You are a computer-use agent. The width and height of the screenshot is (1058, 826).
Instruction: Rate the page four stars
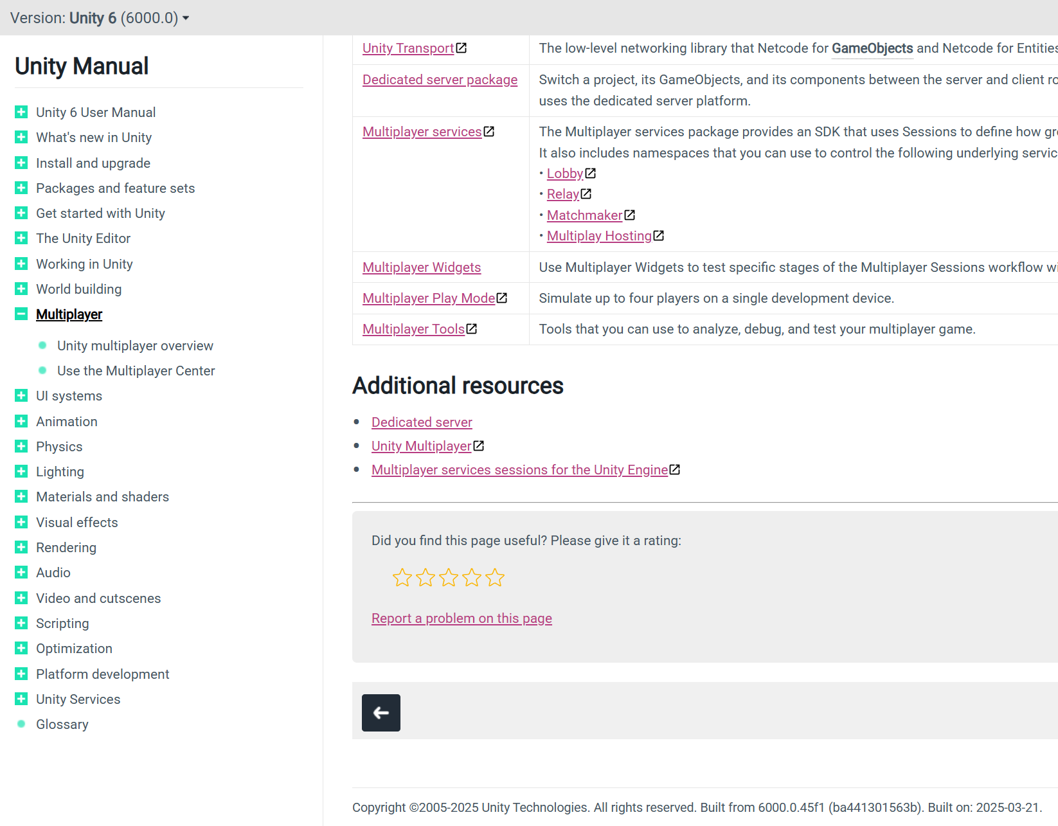point(472,577)
